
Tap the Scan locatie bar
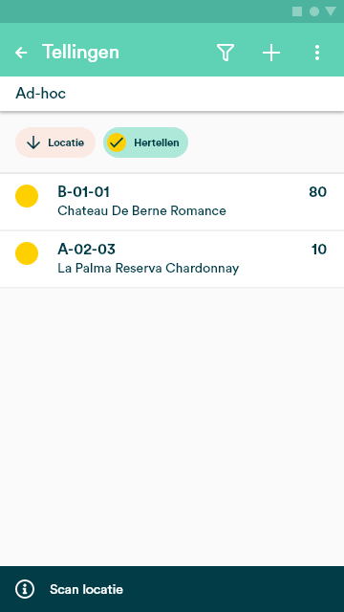point(172,589)
